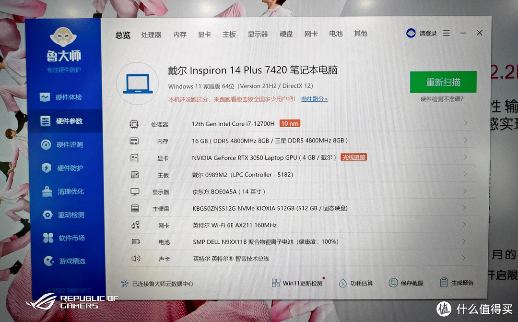518x322 pixels.
Task: Click the 声卡 speaker row icon
Action: click(136, 259)
